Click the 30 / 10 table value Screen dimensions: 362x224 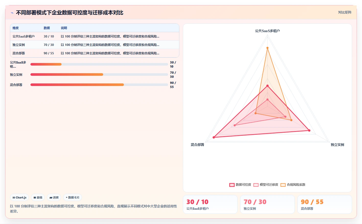coord(49,36)
